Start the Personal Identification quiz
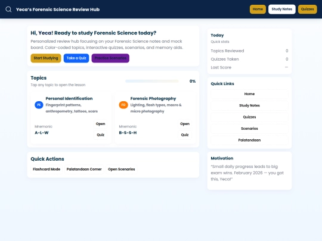 click(x=100, y=135)
